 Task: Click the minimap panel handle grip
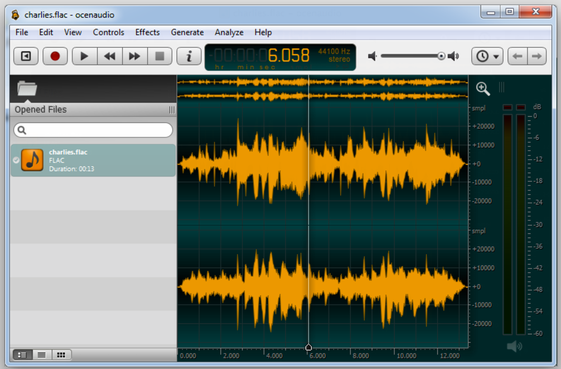pos(501,88)
